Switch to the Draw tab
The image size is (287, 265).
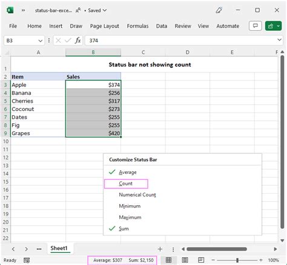[x=76, y=26]
